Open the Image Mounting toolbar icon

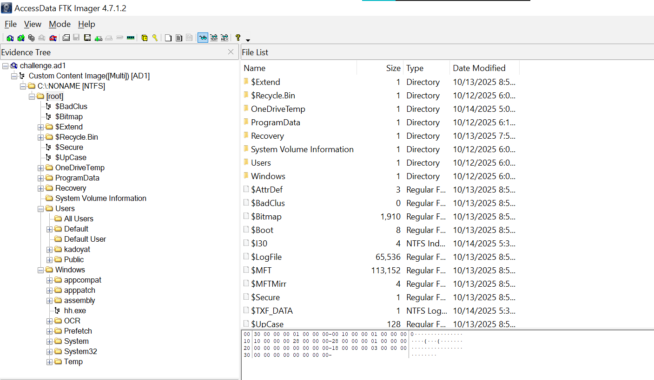coord(31,38)
